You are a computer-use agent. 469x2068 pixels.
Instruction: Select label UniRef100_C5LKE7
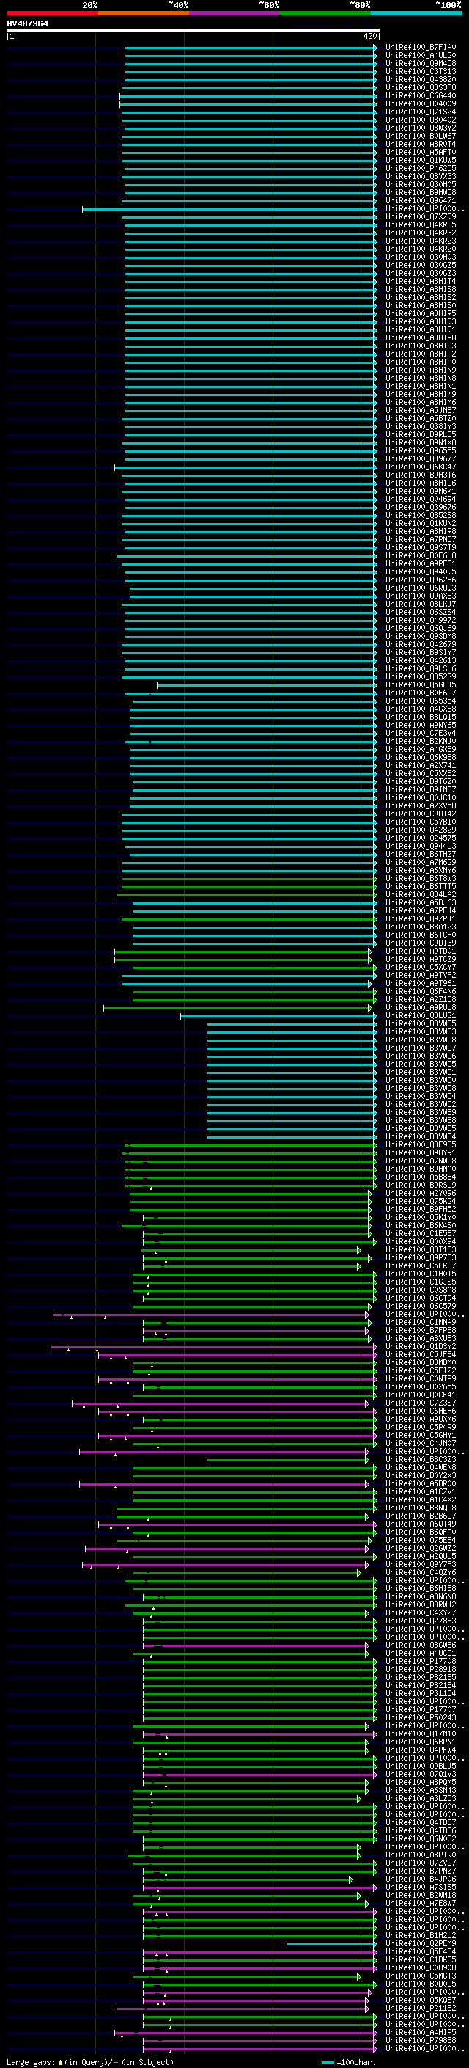tap(421, 1266)
